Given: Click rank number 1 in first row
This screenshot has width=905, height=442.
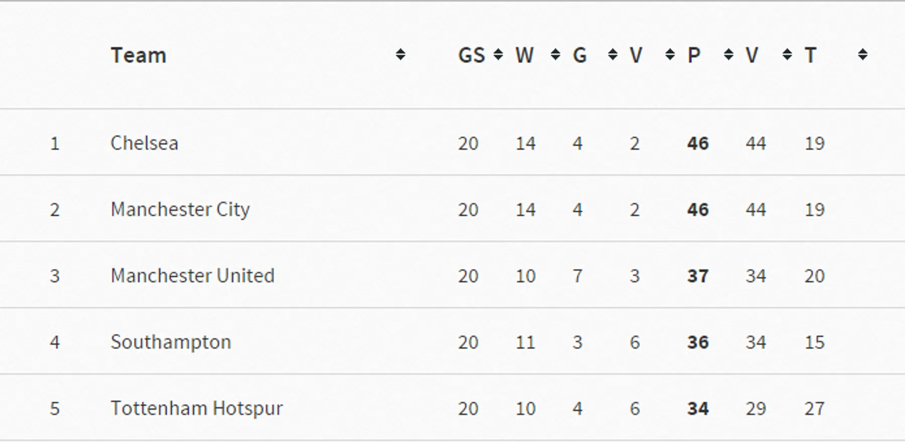Looking at the screenshot, I should 55,144.
